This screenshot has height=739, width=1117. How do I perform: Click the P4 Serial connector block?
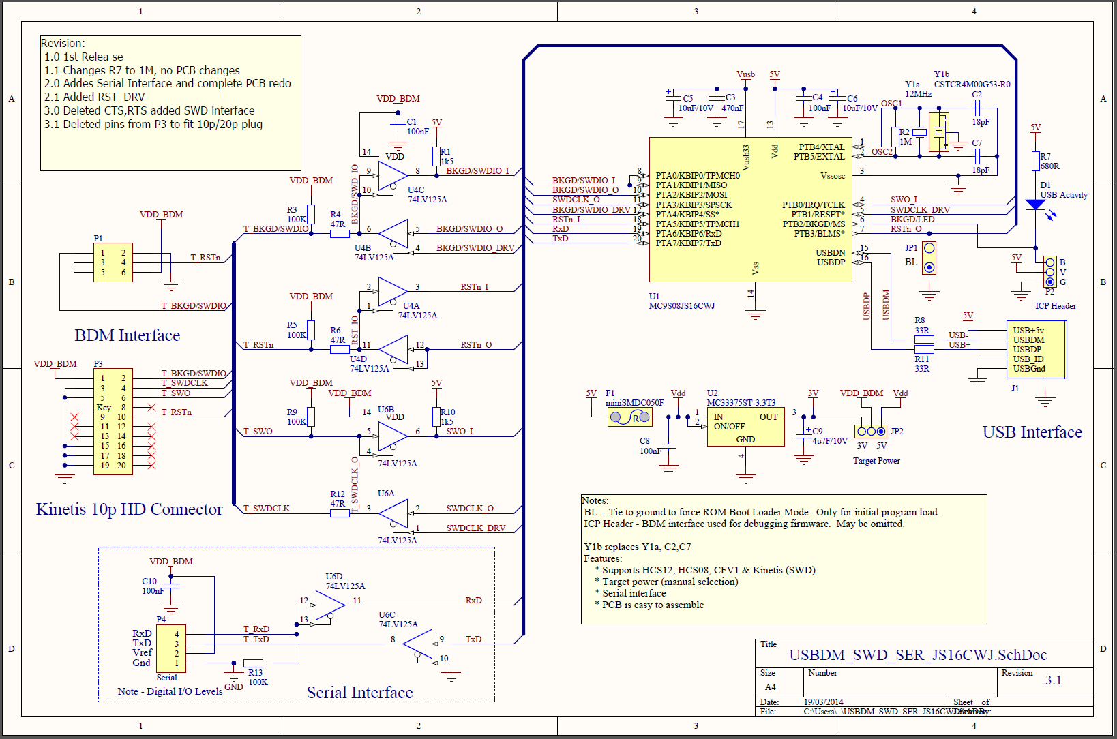click(170, 648)
